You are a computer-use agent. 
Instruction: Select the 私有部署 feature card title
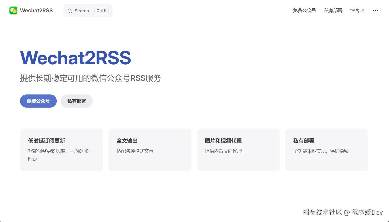pos(304,141)
